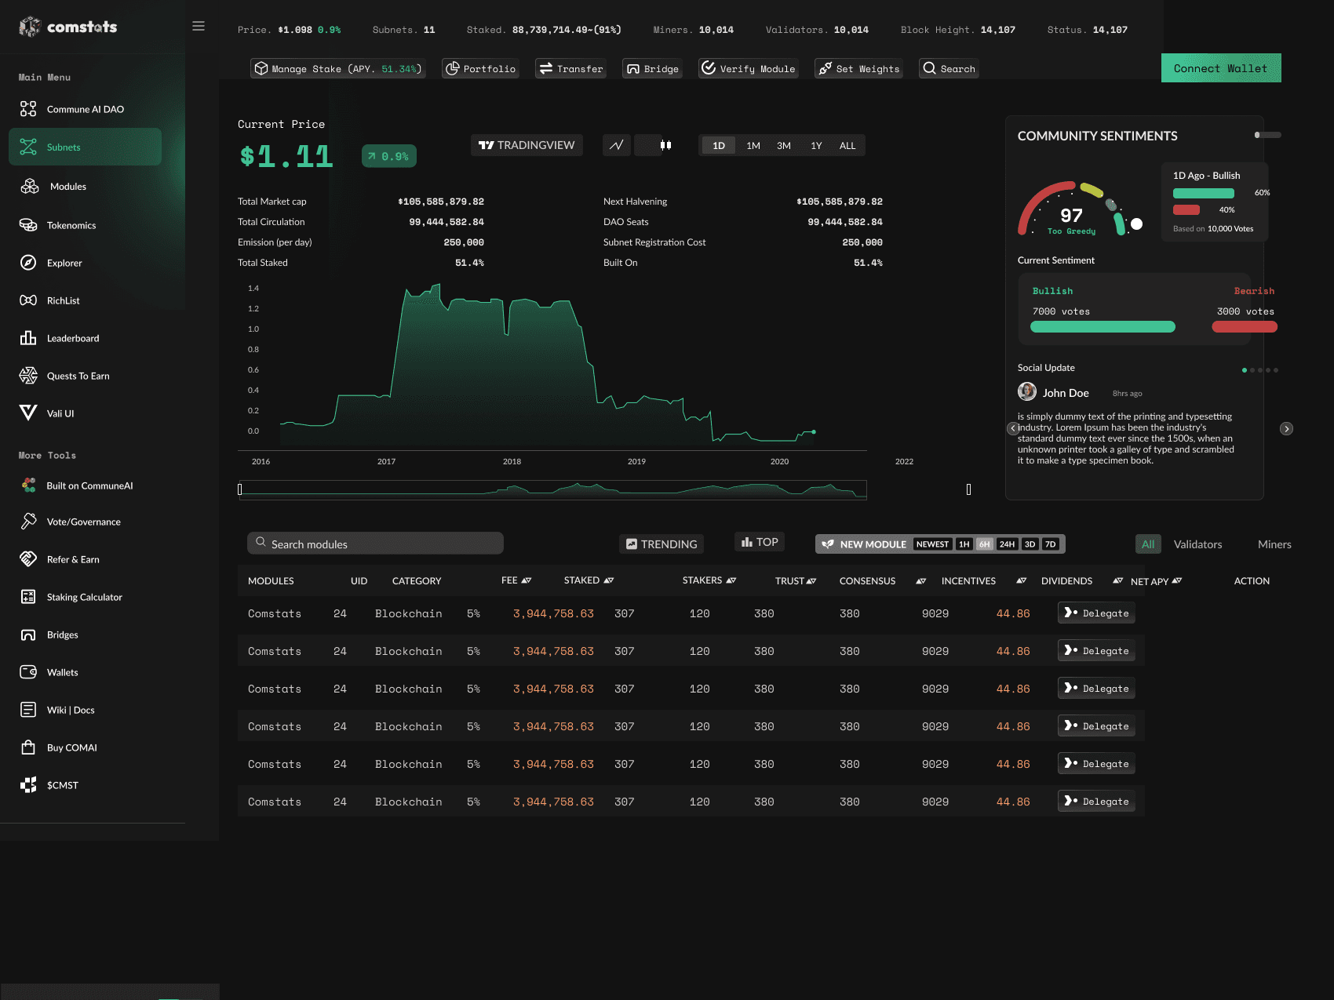Focus the Search modules input

click(x=375, y=544)
